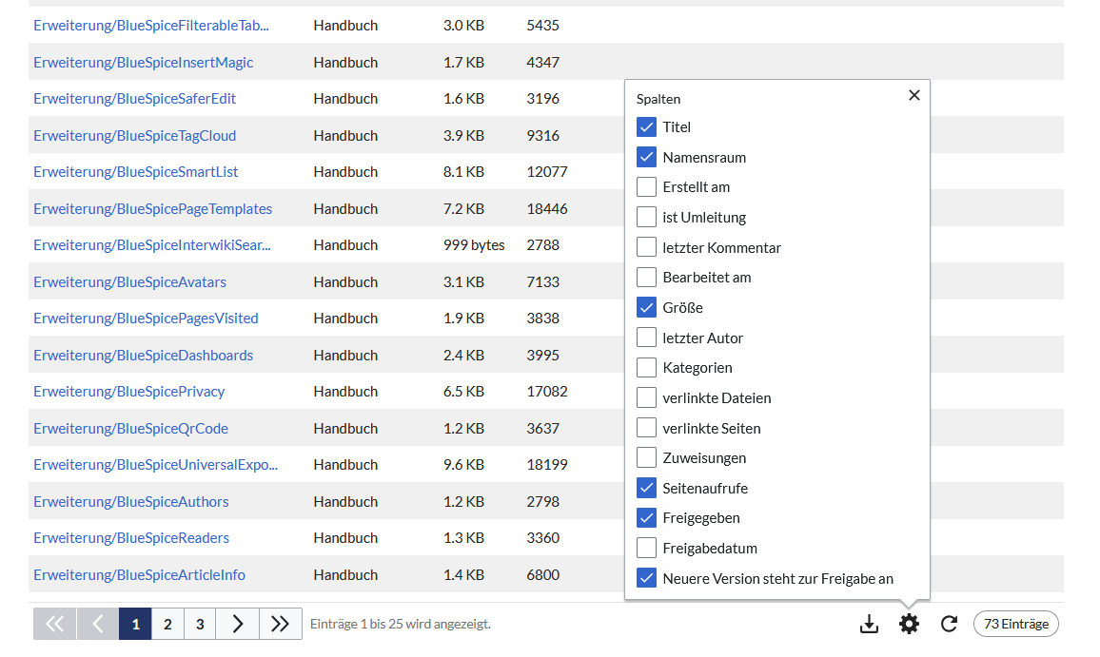Screen dimensions: 1100x657
Task: Go to page 3
Action: coord(200,625)
